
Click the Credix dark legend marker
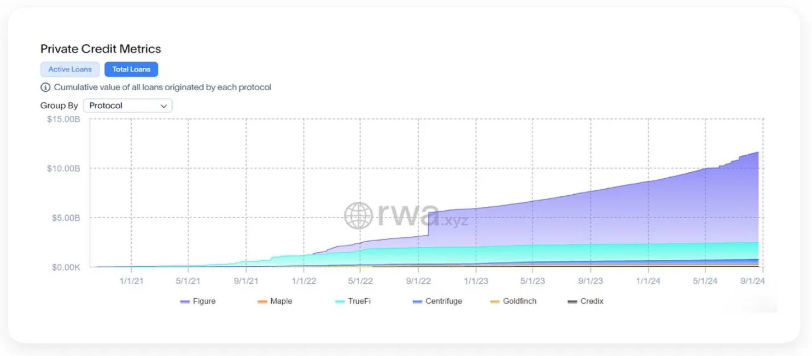pos(573,302)
